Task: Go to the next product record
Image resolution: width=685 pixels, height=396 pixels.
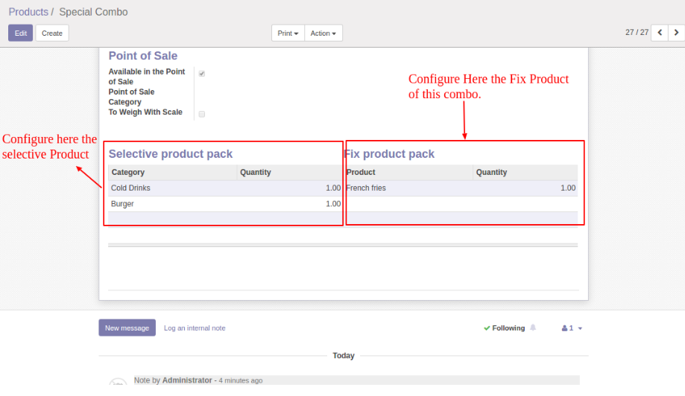Action: coord(676,33)
